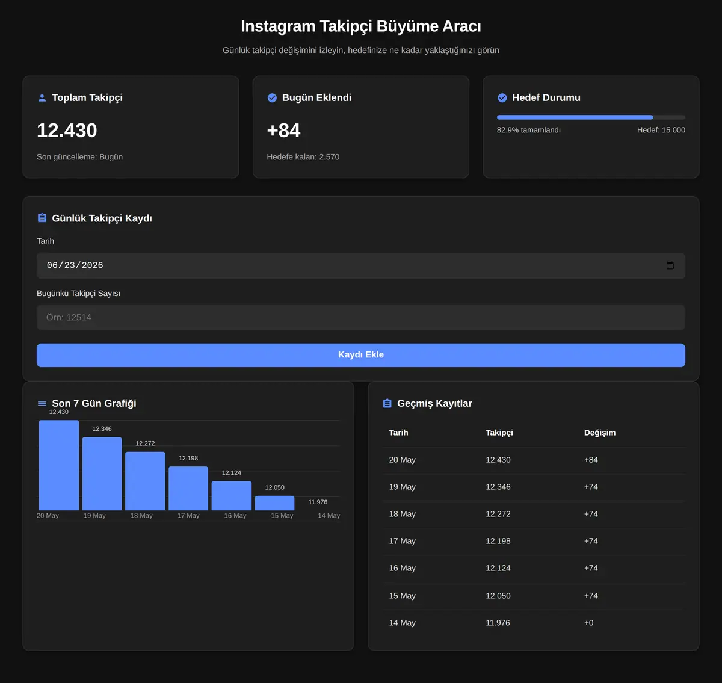Open the calendar picker icon in Tarih field
Viewport: 722px width, 683px height.
(x=670, y=265)
